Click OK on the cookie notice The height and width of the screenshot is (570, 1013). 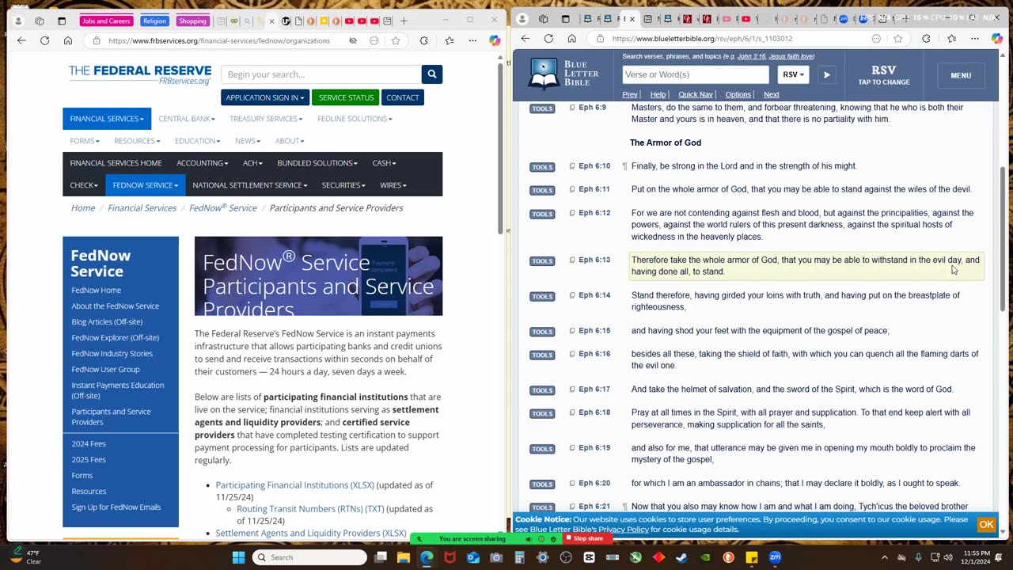(986, 524)
